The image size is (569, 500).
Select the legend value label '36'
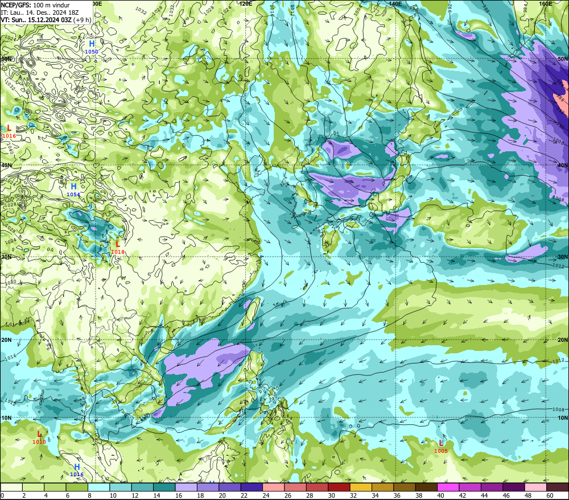coord(397,495)
